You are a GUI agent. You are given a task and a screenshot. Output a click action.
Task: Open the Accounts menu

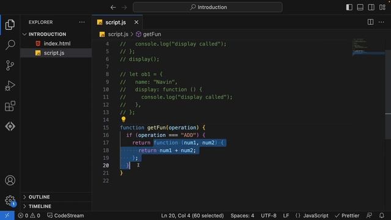point(10,180)
